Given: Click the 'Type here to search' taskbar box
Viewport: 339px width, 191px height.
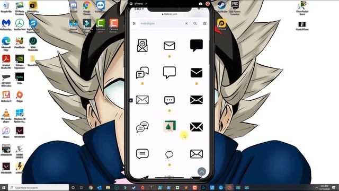Looking at the screenshot, I should pos(39,187).
